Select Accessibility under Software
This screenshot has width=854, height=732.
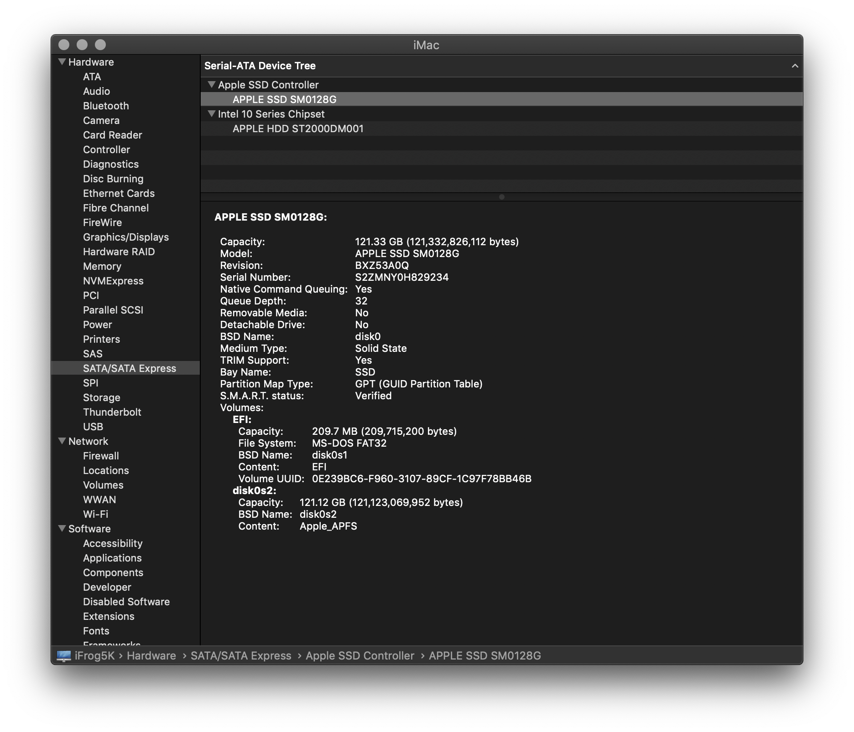(x=113, y=543)
